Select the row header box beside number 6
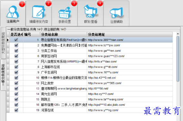The width and height of the screenshot is (183, 121). click(8, 56)
